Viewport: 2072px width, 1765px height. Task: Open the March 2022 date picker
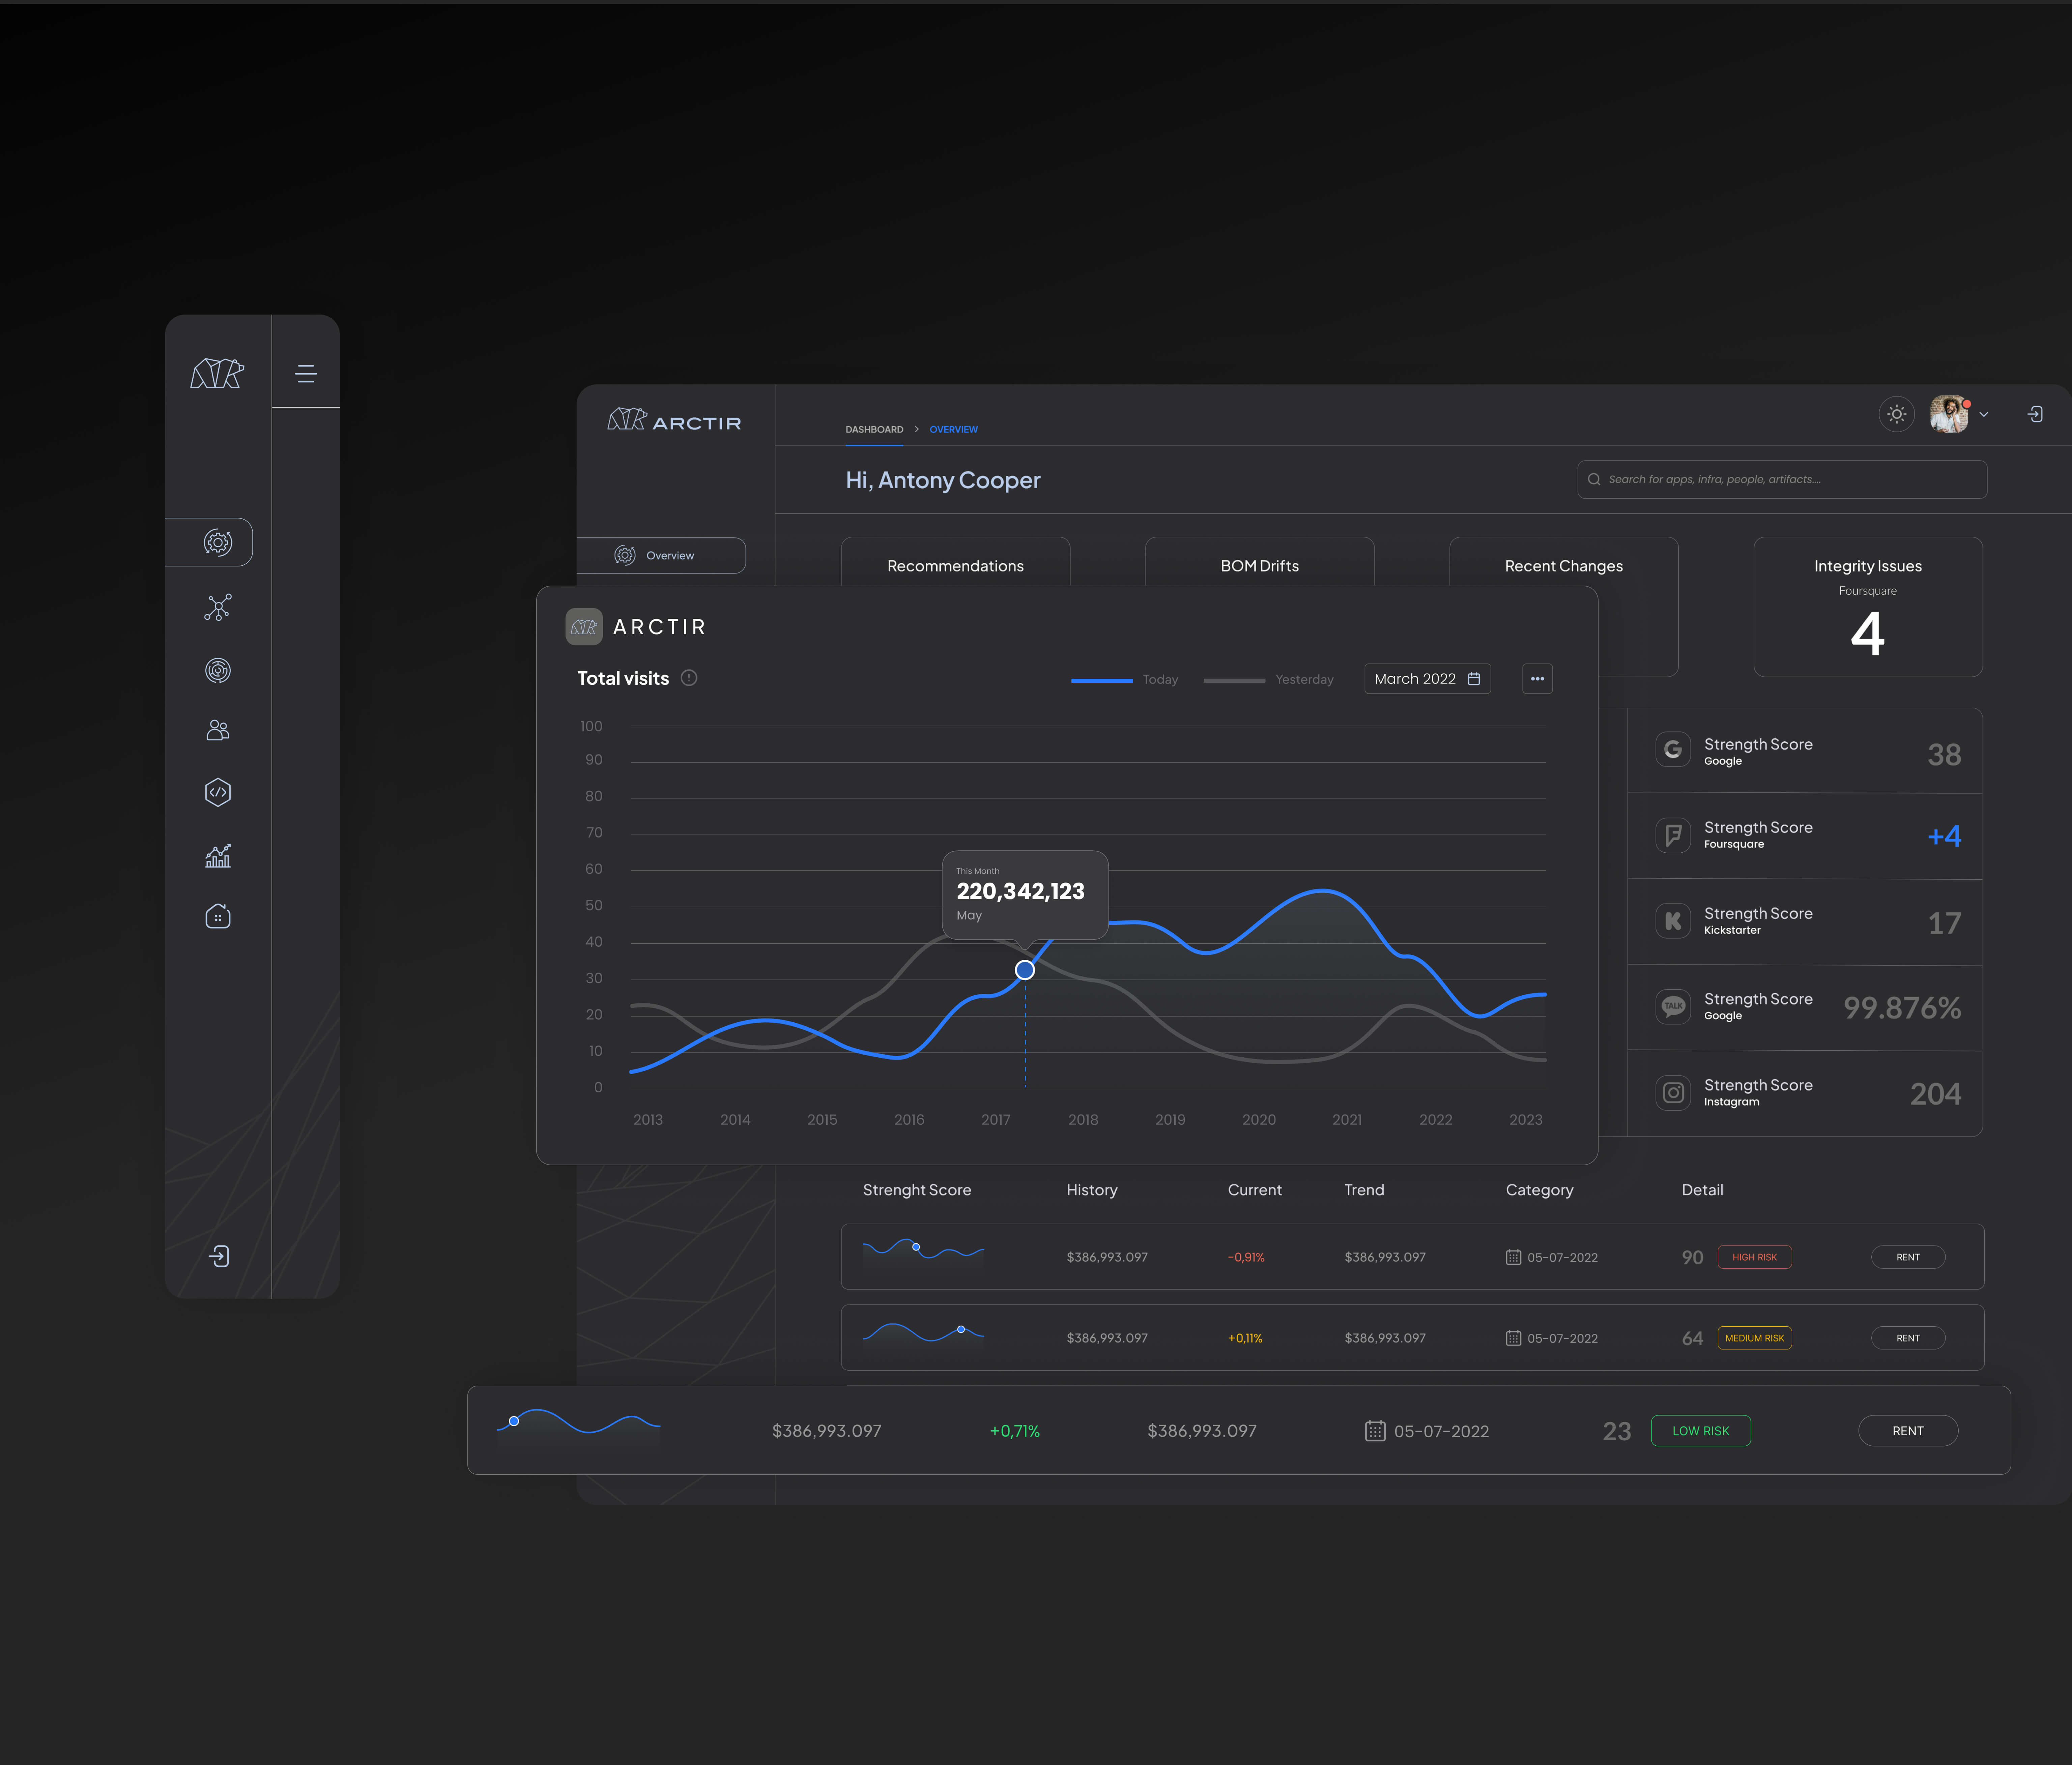click(x=1427, y=679)
